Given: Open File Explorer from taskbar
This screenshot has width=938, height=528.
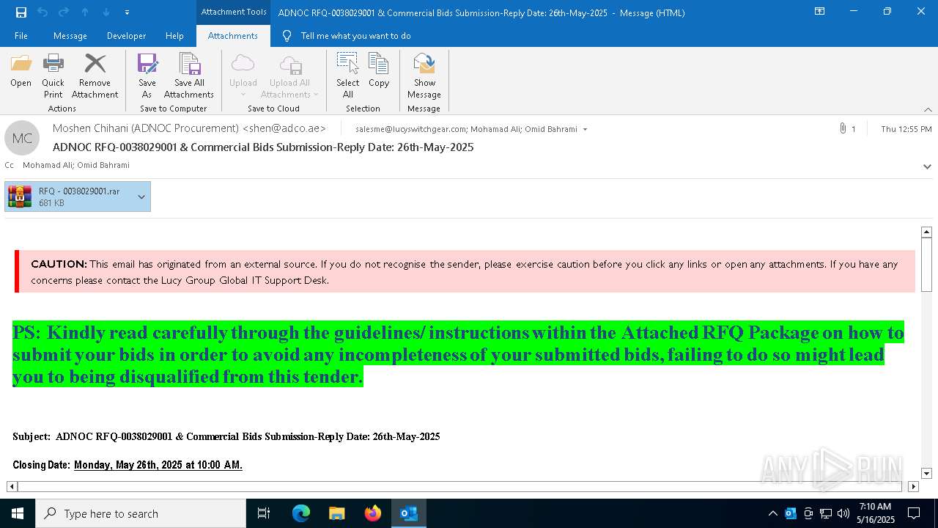Looking at the screenshot, I should (337, 513).
